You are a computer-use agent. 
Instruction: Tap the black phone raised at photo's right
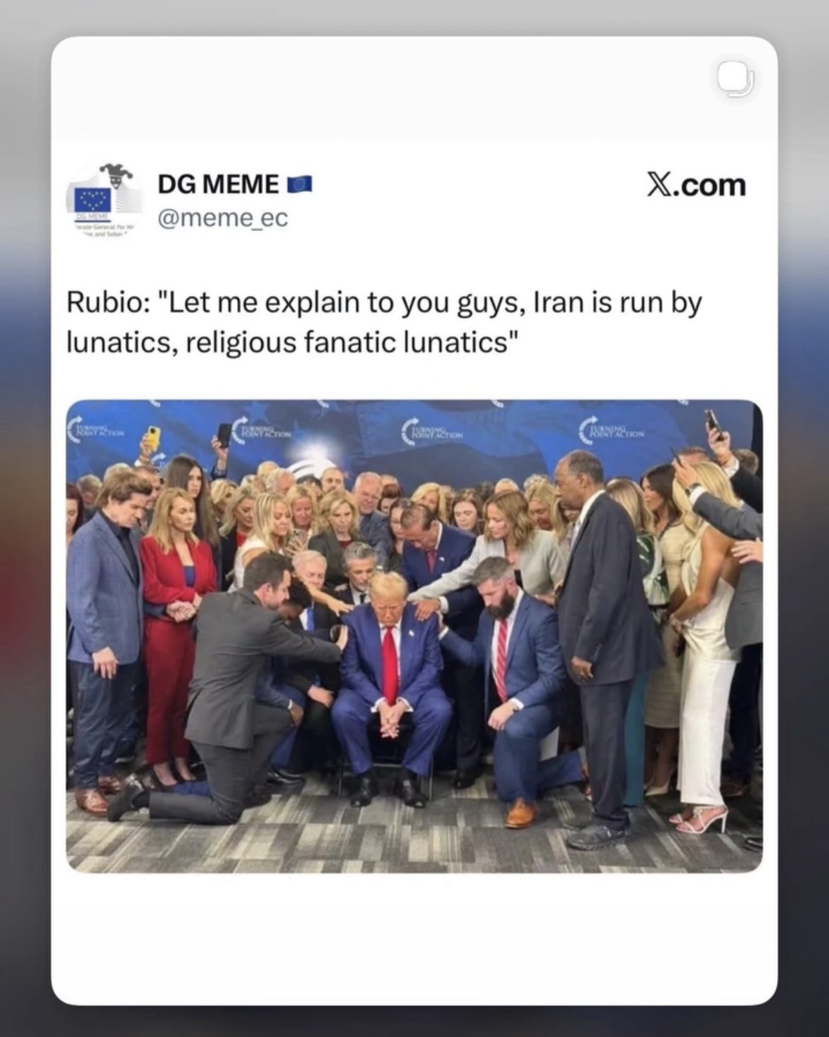(713, 423)
